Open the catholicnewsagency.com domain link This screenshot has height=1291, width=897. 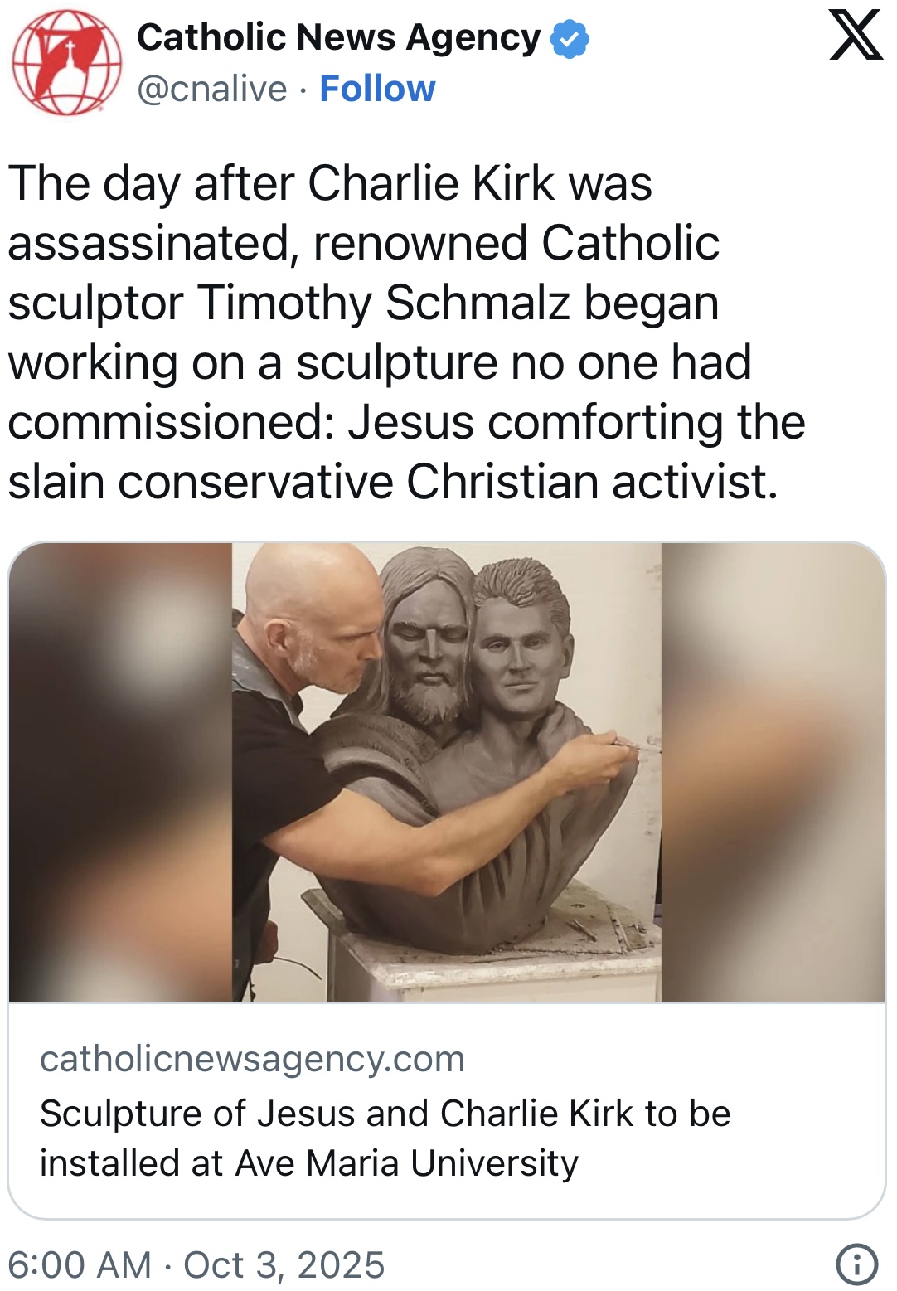[252, 1059]
